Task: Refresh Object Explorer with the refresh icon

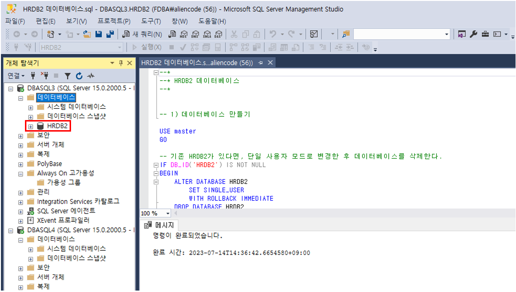Action: point(79,76)
